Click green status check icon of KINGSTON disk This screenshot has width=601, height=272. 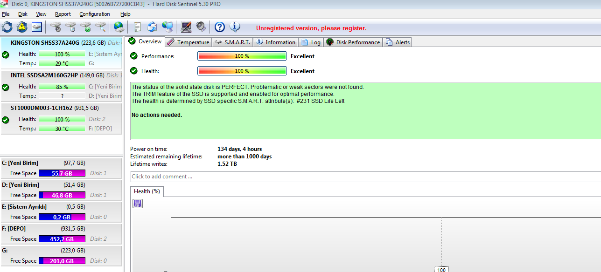tap(6, 54)
